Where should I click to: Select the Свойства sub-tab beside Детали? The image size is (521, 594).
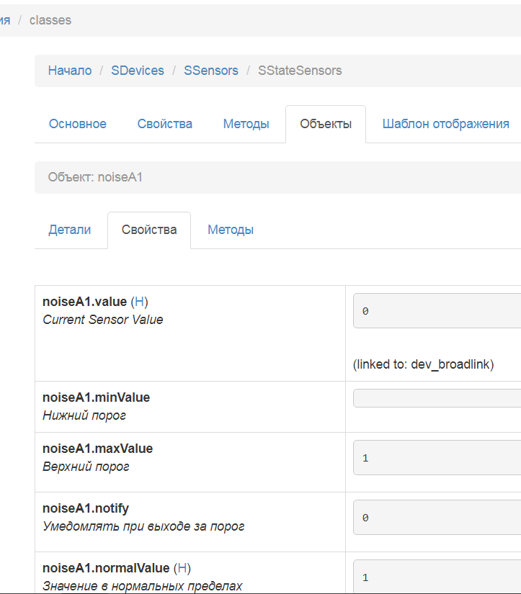[x=149, y=230]
